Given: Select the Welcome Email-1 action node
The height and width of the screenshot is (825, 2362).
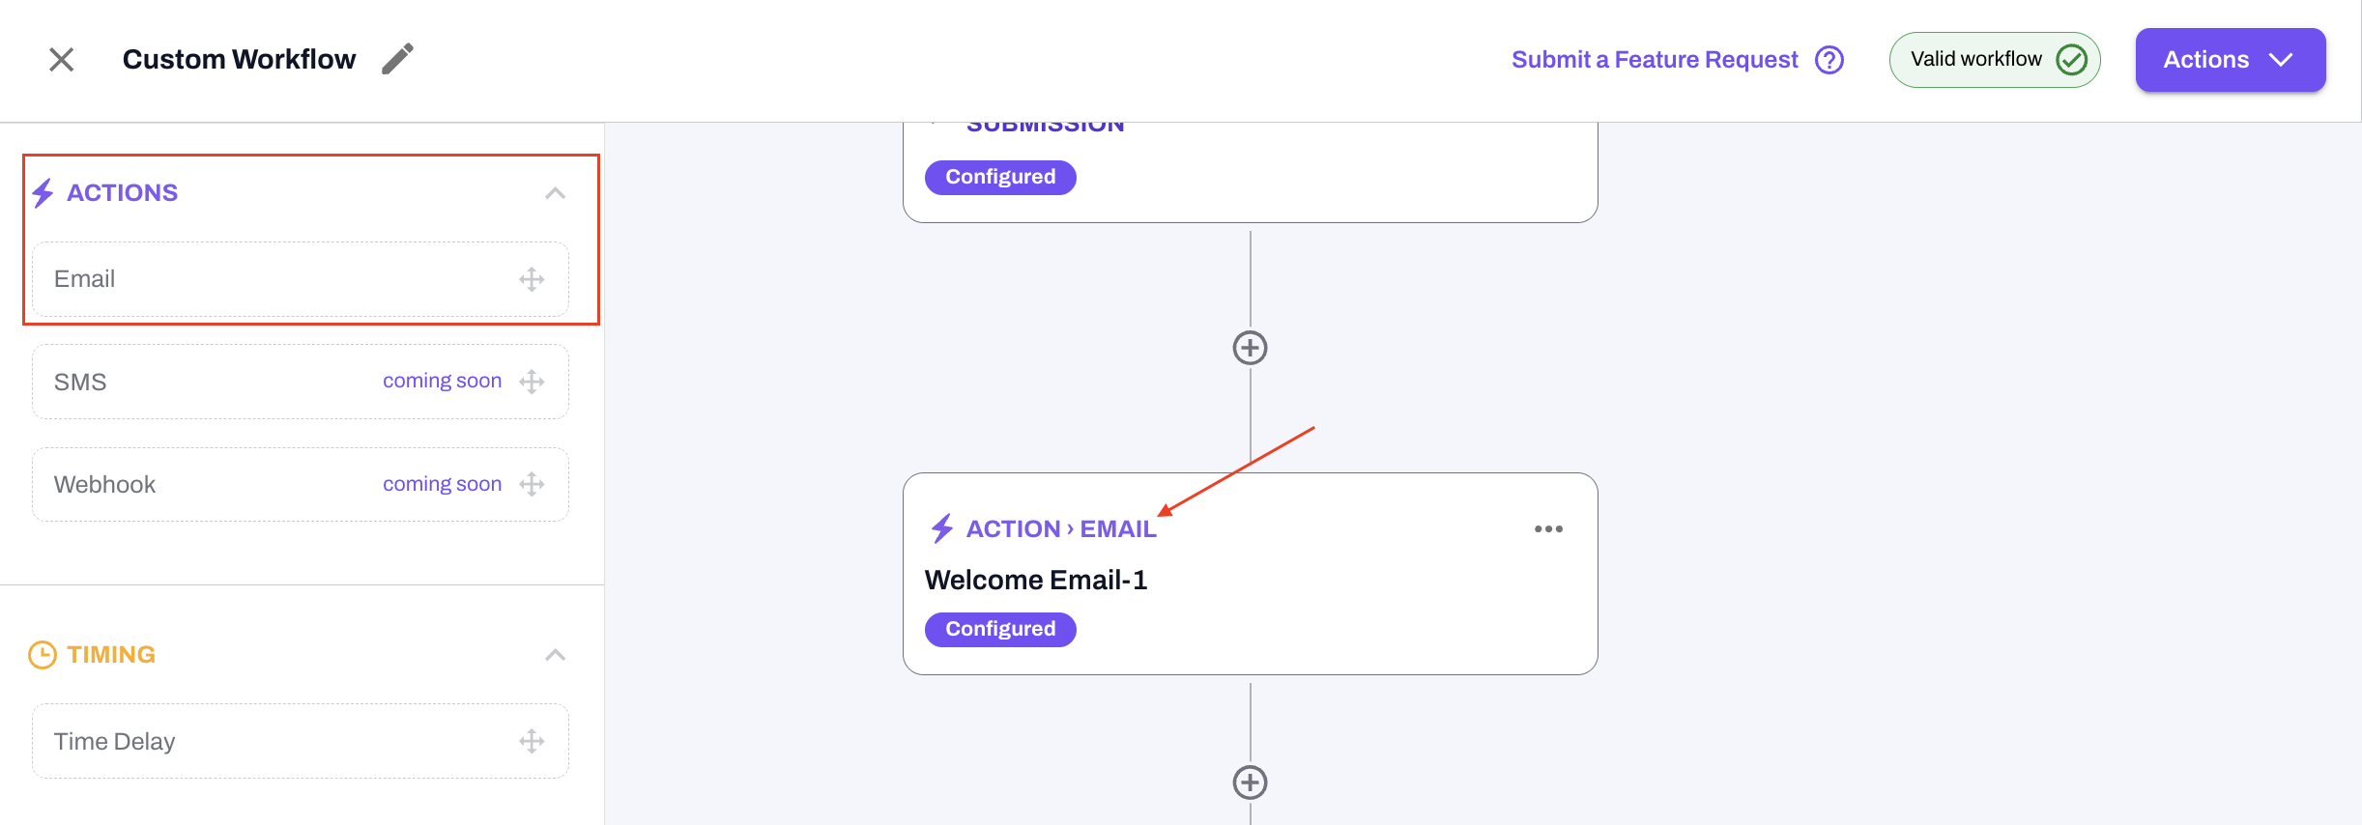Looking at the screenshot, I should 1249,580.
